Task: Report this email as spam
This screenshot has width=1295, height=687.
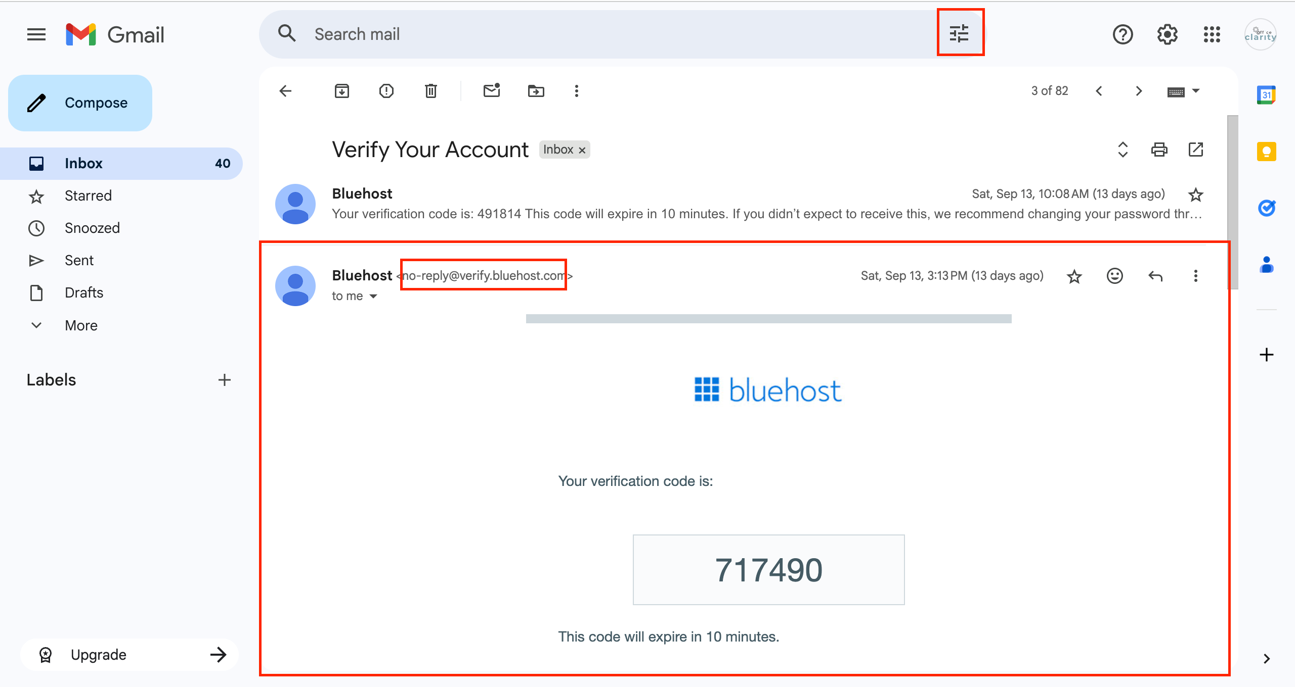Action: coord(386,91)
